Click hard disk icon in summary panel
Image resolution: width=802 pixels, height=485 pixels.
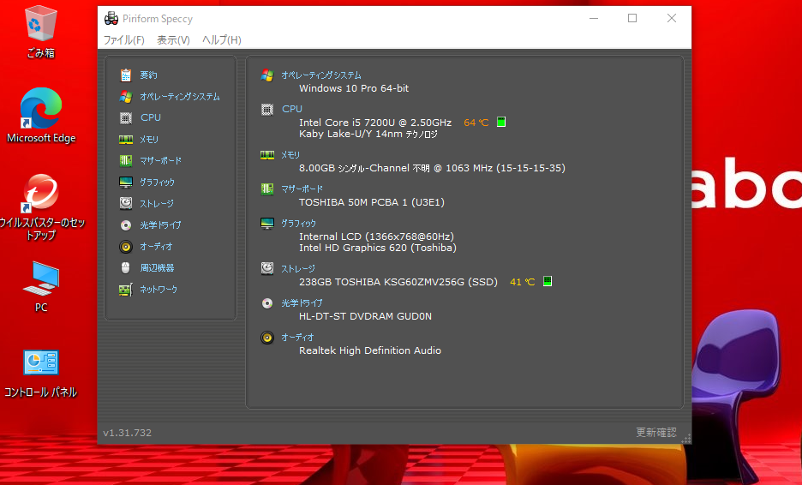point(267,268)
